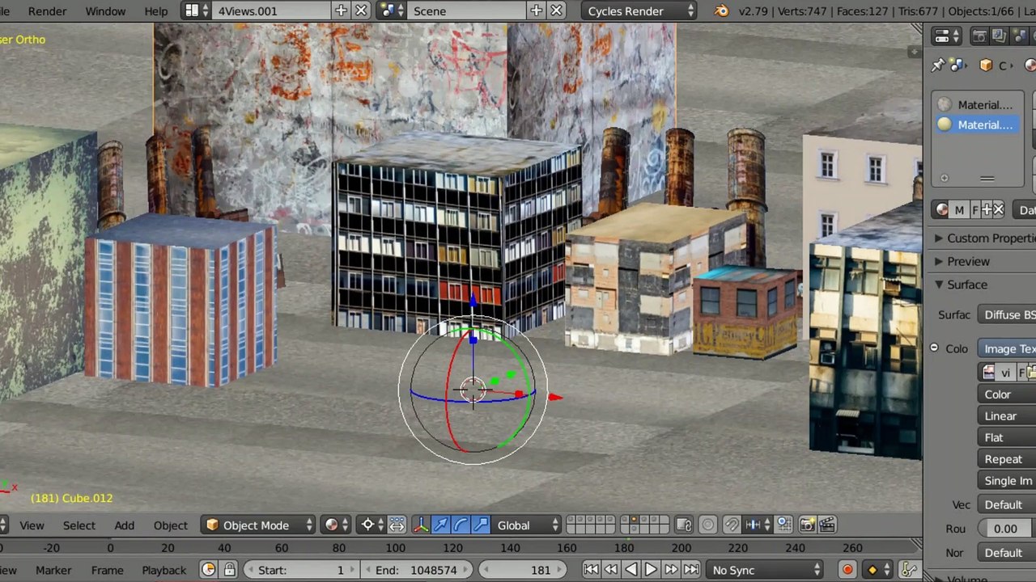The image size is (1036, 582).
Task: Click the Roughness 0.00 slider
Action: (1007, 529)
